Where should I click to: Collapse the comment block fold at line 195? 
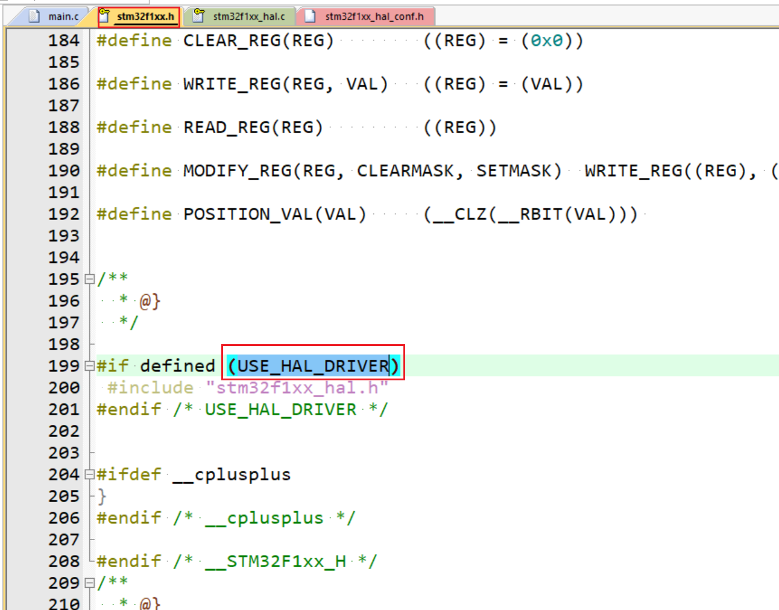pos(89,278)
